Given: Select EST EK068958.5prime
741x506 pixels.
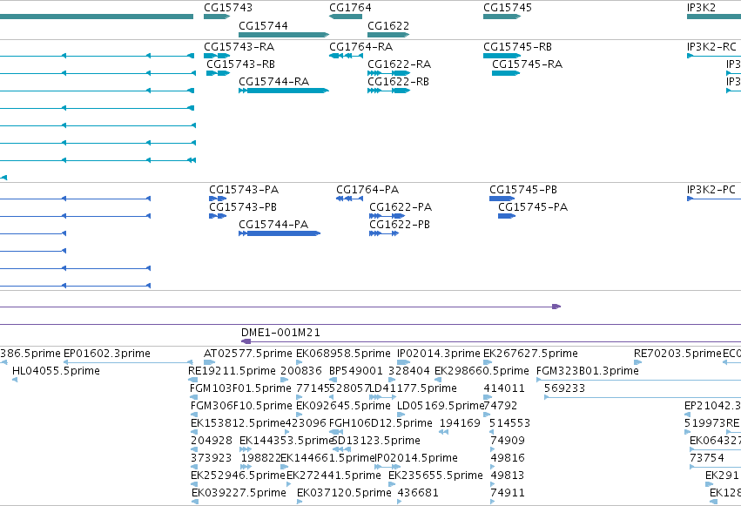Looking at the screenshot, I should (x=300, y=362).
